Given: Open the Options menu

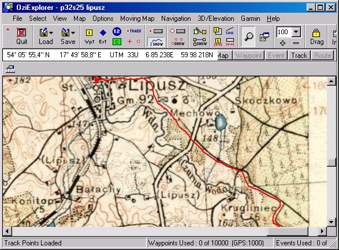Looking at the screenshot, I should point(103,19).
